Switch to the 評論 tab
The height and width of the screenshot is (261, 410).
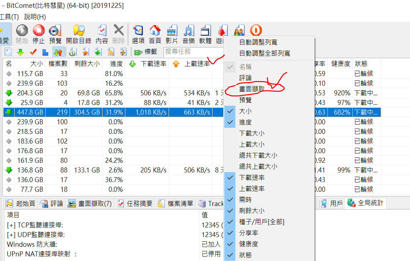[51, 204]
